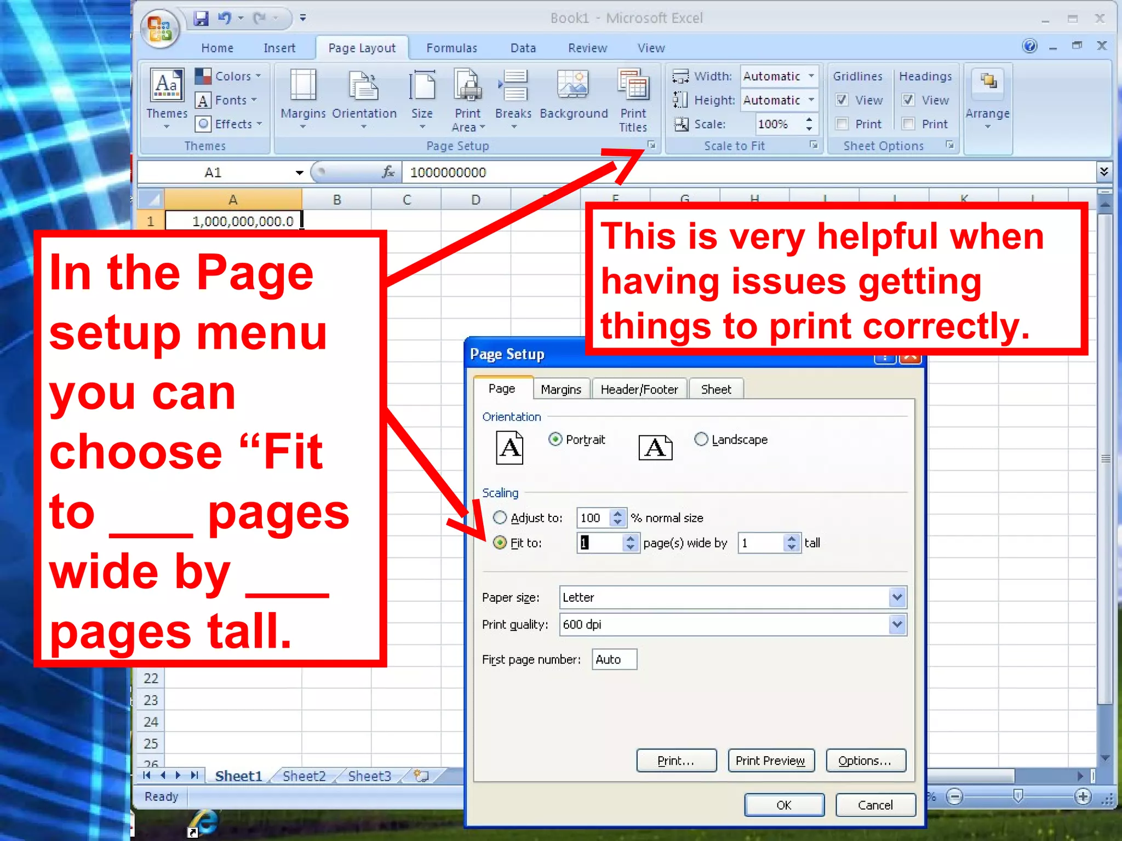Toggle Gridlines Print checkbox
The width and height of the screenshot is (1122, 841).
click(x=842, y=124)
